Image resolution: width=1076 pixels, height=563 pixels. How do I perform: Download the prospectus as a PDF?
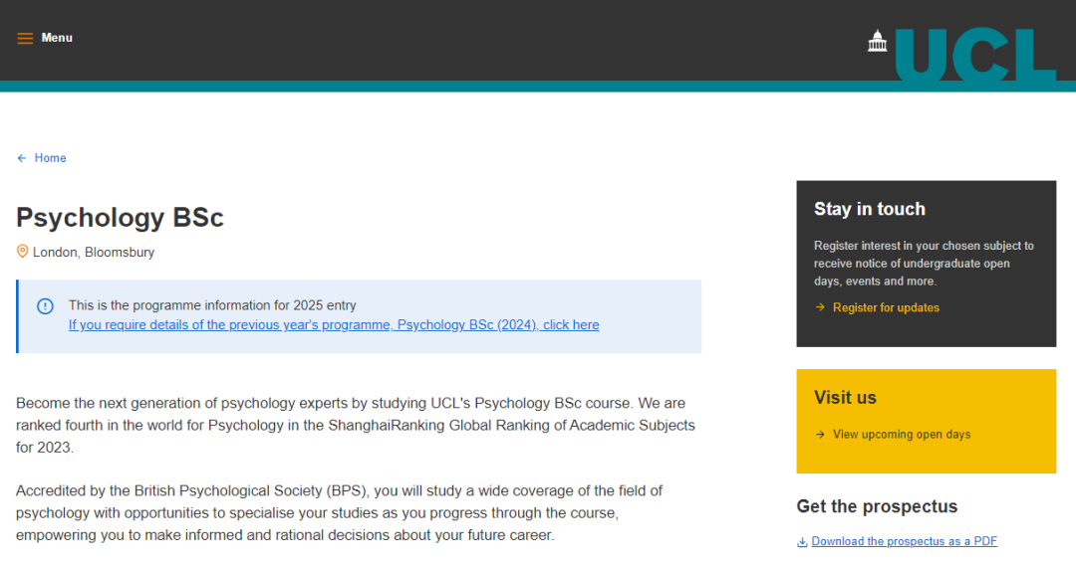pyautogui.click(x=904, y=541)
